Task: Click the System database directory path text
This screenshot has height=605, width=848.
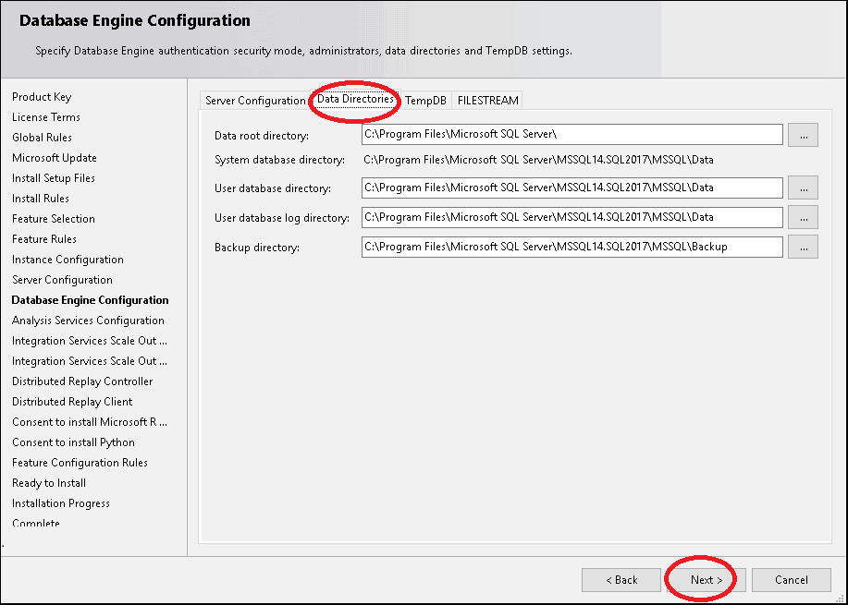Action: [x=538, y=160]
